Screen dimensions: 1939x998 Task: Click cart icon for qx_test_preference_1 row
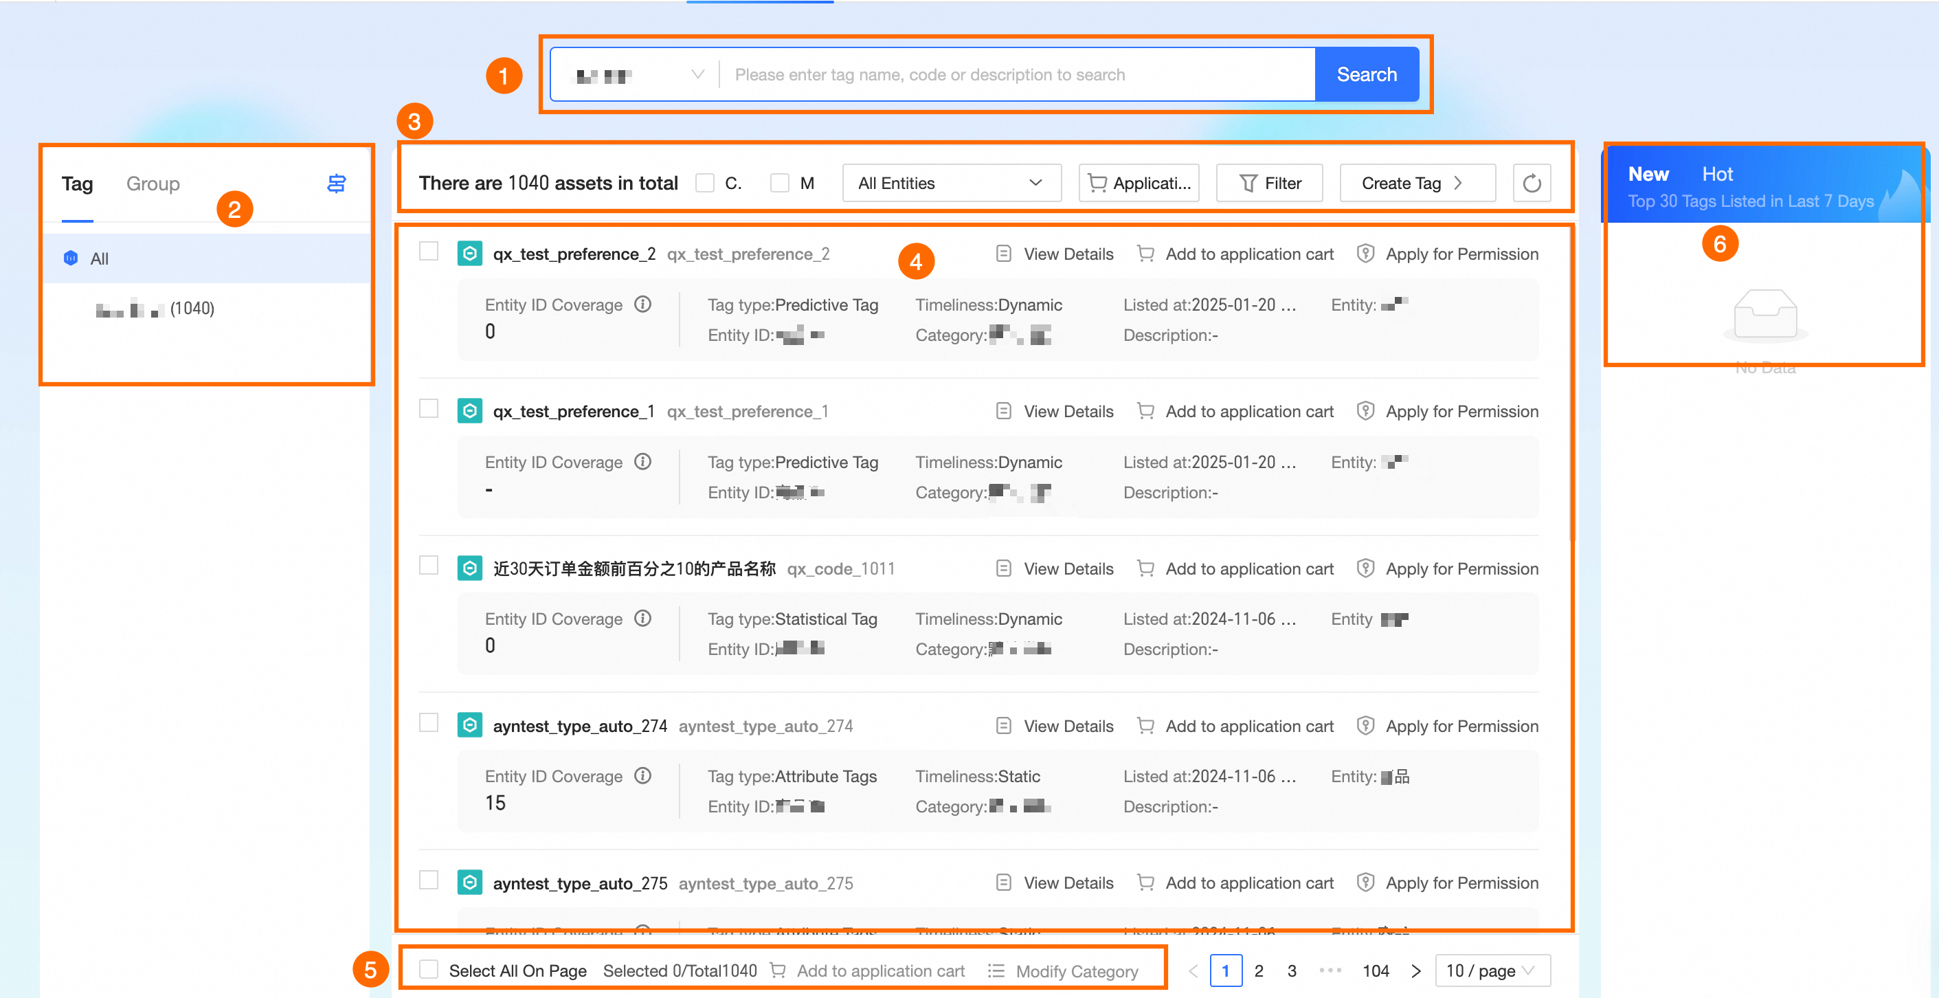1145,411
